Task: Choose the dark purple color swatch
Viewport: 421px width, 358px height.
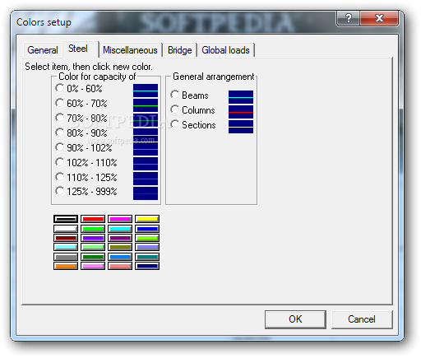Action: (x=120, y=238)
